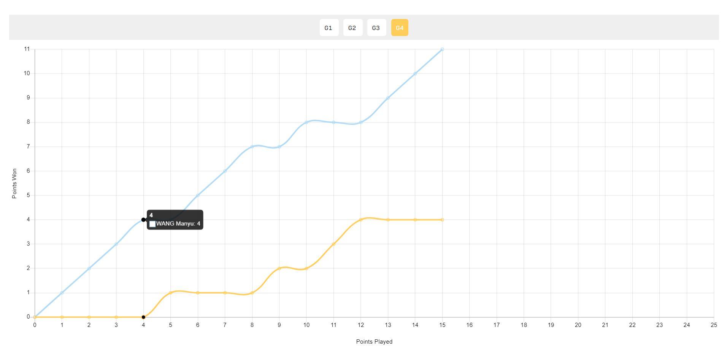Screen dimensions: 727x355
Task: Click the black highlighted blue-line point at 4
Action: tap(143, 220)
